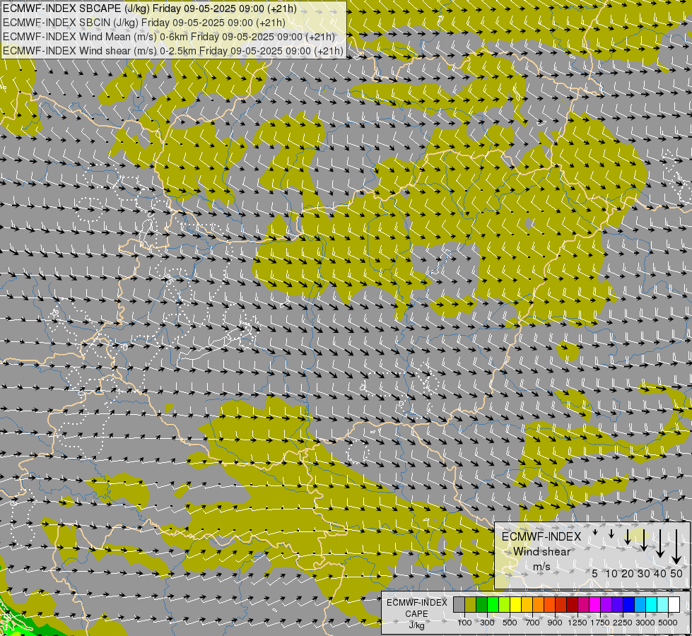
Task: Click the '900' CAPE scale label
Action: [555, 623]
